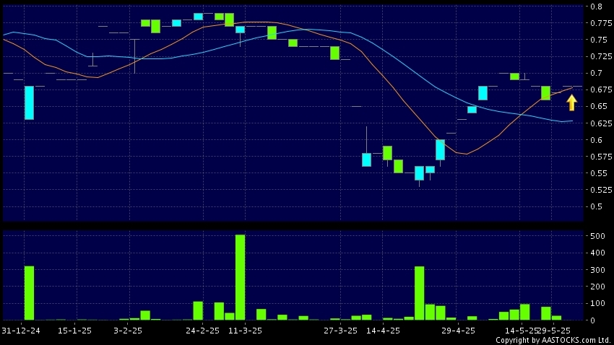The width and height of the screenshot is (614, 345).
Task: Click the 24-2-25 date label
Action: click(202, 331)
